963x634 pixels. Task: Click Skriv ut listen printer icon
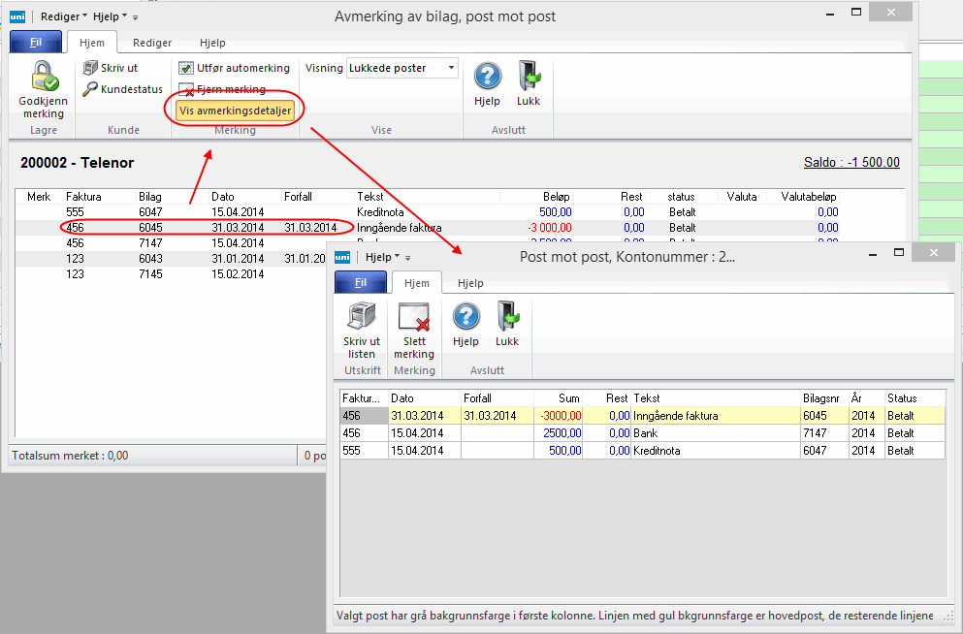tap(362, 317)
